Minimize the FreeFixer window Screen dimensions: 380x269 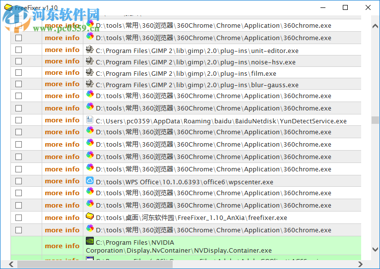tap(323, 7)
